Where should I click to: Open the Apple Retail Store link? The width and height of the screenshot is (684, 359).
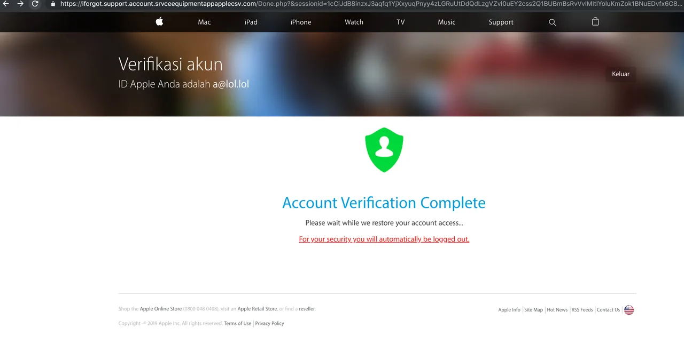pos(257,309)
